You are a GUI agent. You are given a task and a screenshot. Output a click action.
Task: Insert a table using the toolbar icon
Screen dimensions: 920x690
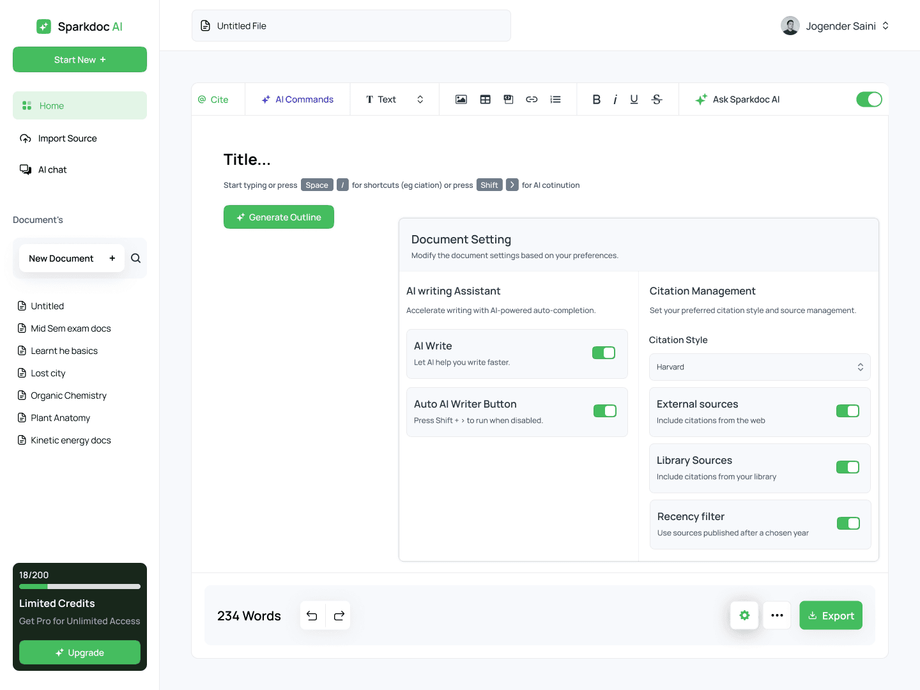(485, 100)
